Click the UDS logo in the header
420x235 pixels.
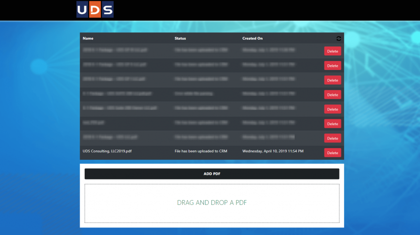[95, 9]
